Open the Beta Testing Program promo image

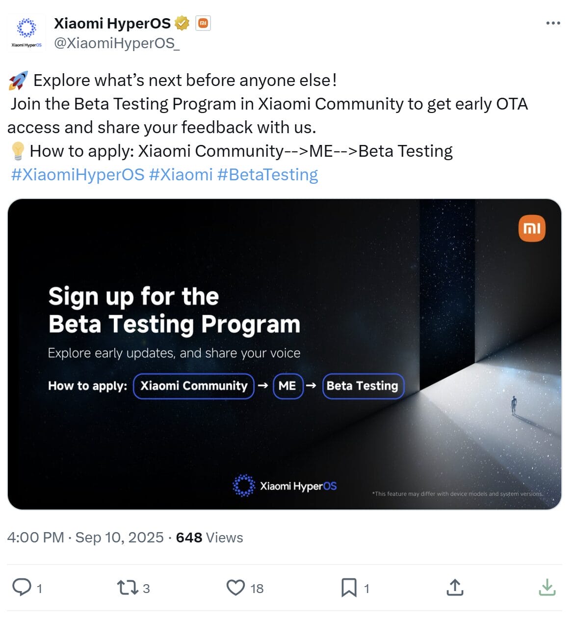pos(285,354)
